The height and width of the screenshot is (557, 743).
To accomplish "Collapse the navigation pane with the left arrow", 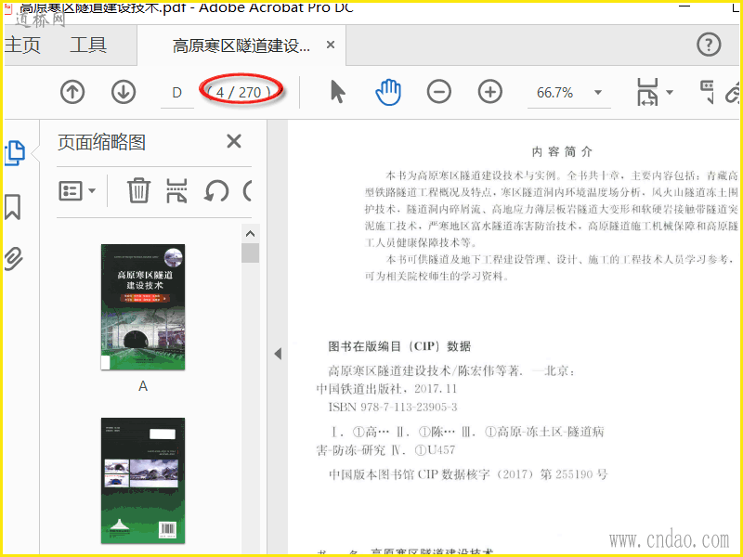I will [278, 354].
